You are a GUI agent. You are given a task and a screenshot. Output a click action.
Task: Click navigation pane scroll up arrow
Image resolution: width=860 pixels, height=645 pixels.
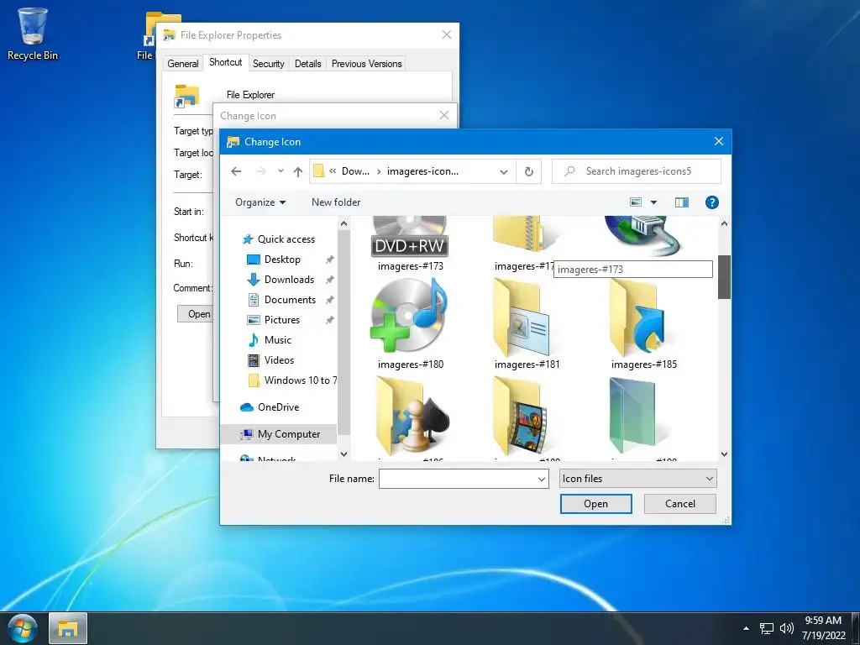343,223
